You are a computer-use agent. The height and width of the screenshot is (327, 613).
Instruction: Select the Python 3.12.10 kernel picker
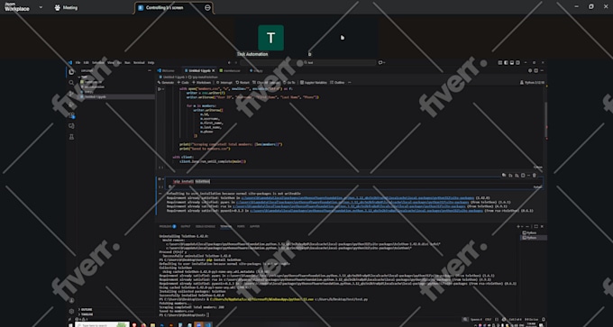tap(532, 83)
